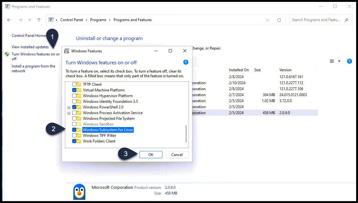This screenshot has height=203, width=358.
Task: Check the Windows TIFF IFilter checkbox
Action: 74,136
